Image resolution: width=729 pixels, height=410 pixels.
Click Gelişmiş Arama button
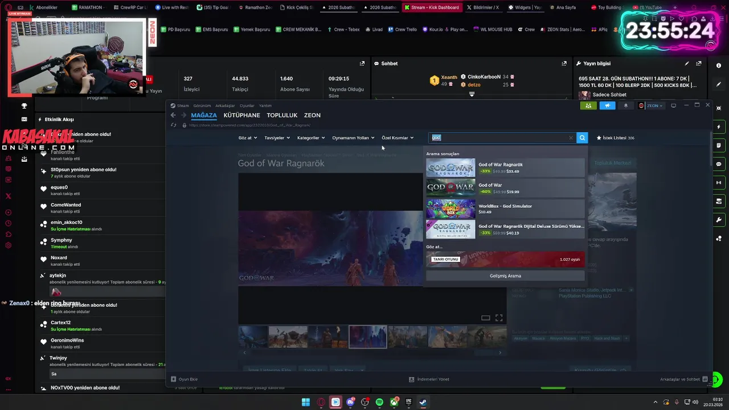505,276
